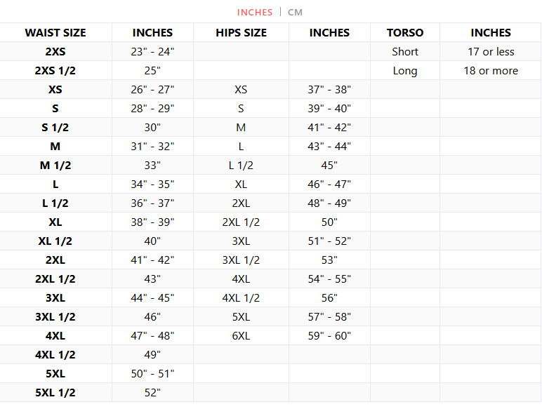Select the L 1/2 hips size cell
Screen dimensions: 542x409
(x=241, y=166)
